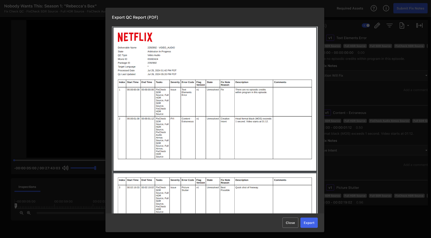Close the Export QC Report dialog
Viewport: 431px width, 238px height.
pyautogui.click(x=290, y=223)
